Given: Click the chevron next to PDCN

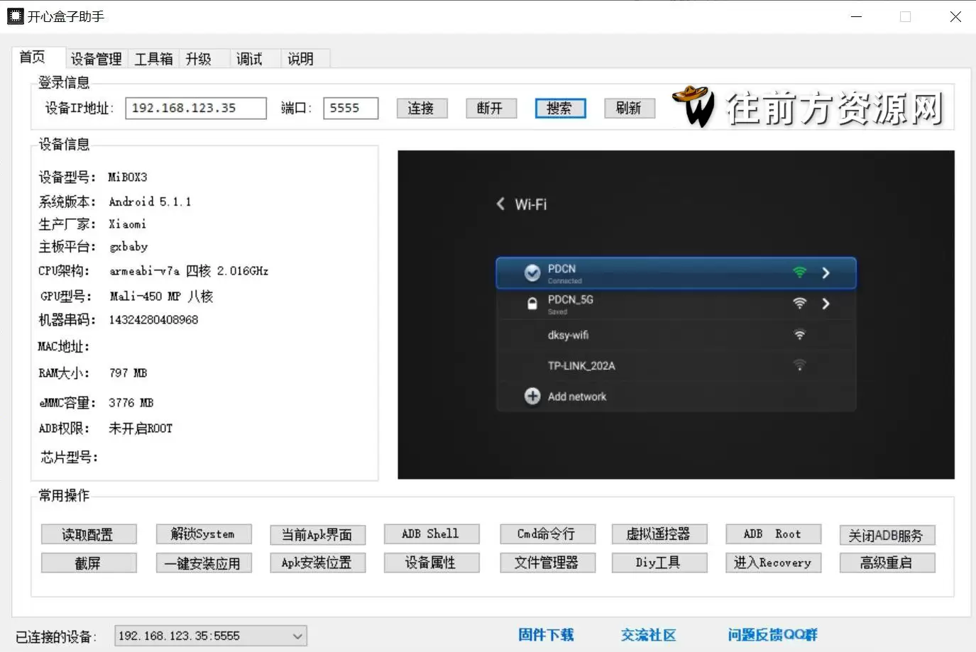Looking at the screenshot, I should 826,273.
